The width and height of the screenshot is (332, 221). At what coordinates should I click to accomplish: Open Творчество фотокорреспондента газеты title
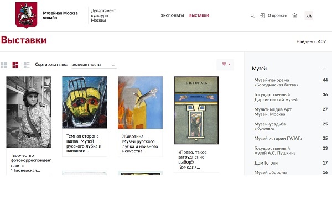(x=30, y=163)
